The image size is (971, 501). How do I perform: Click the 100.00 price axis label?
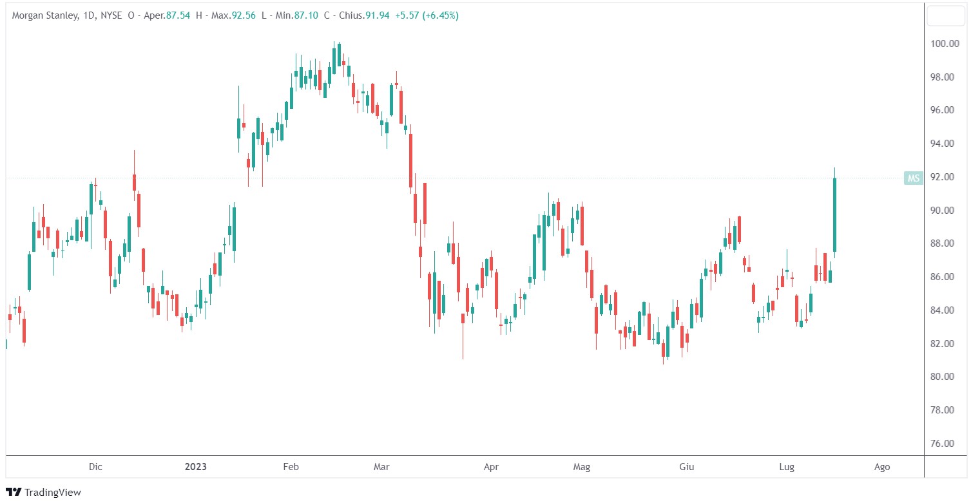click(947, 44)
